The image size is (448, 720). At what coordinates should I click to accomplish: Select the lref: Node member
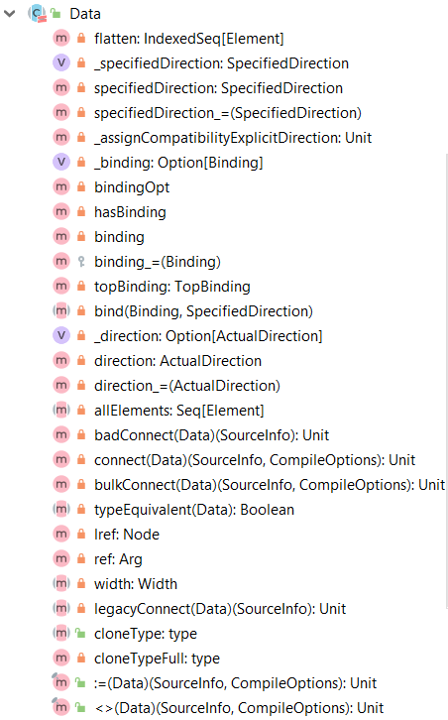(x=127, y=535)
